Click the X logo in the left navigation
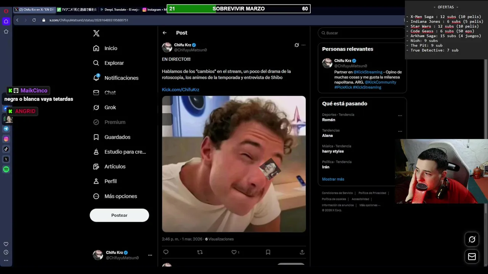The image size is (488, 274). [x=96, y=33]
